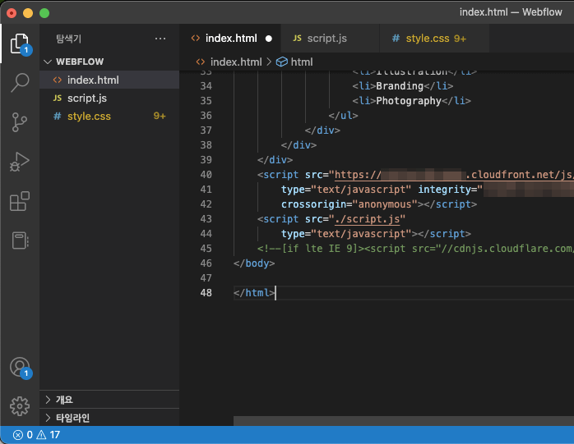The height and width of the screenshot is (444, 574).
Task: Open the Accounts menu icon
Action: tap(20, 367)
